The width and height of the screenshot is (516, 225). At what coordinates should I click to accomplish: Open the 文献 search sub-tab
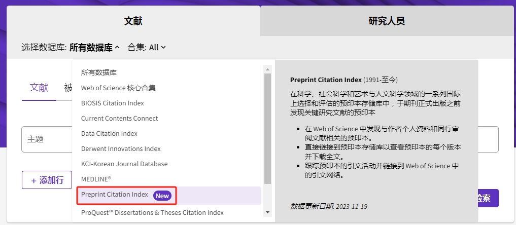coord(39,88)
